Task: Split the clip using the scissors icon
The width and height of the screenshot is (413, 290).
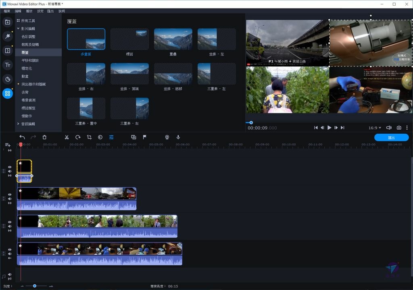Action: click(67, 137)
